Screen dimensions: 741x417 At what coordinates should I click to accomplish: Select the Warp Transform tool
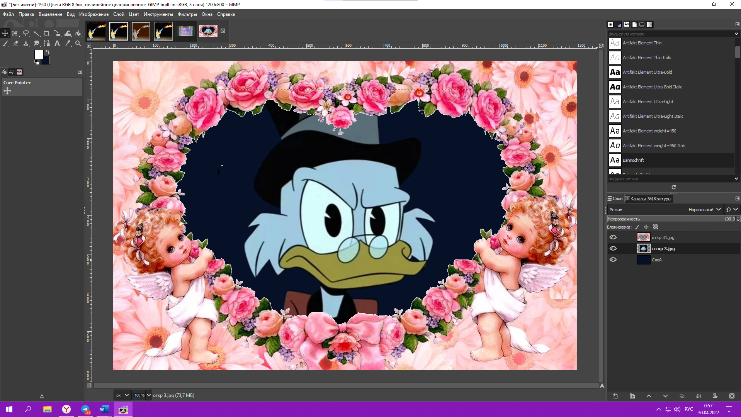(x=68, y=34)
